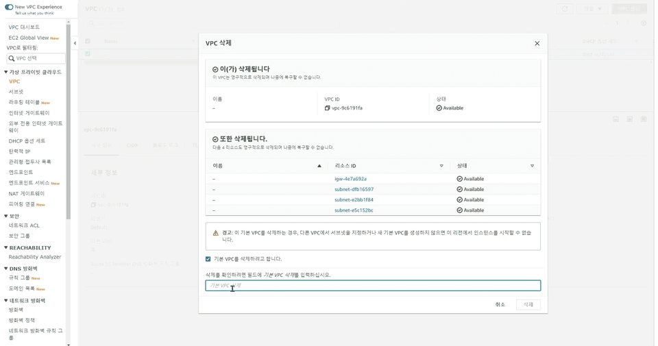Collapse the REACHABILITY section

[x=6, y=247]
